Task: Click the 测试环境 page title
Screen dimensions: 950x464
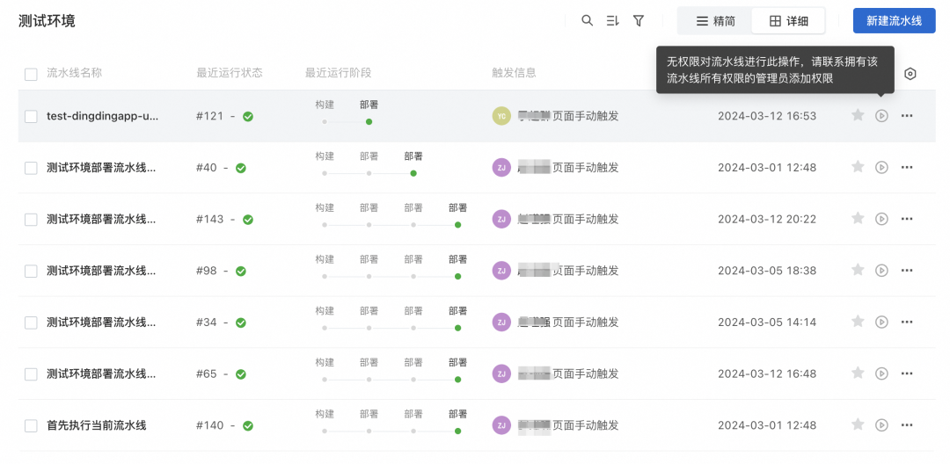Action: coord(47,21)
